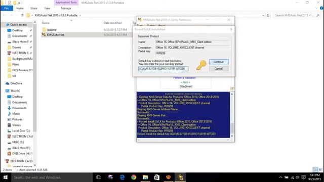Open Music under This PC
The image size is (324, 182).
(x=16, y=114)
